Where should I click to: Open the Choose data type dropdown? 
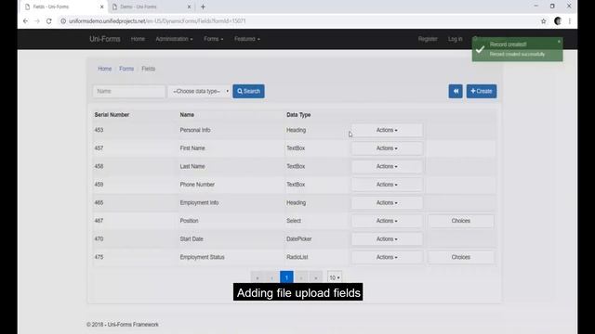point(200,91)
